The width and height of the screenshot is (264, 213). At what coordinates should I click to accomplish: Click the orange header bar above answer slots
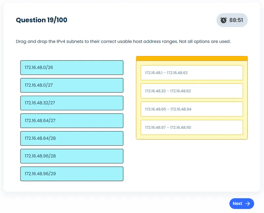(x=192, y=58)
